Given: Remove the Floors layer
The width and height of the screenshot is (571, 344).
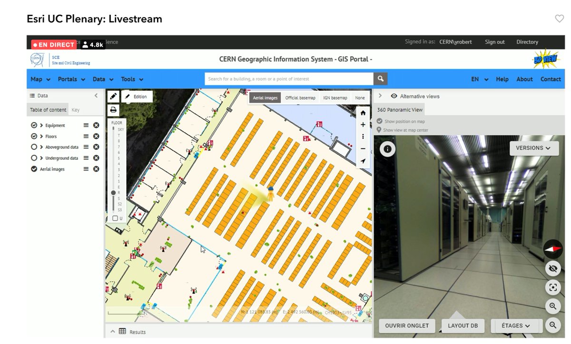Looking at the screenshot, I should pos(96,136).
